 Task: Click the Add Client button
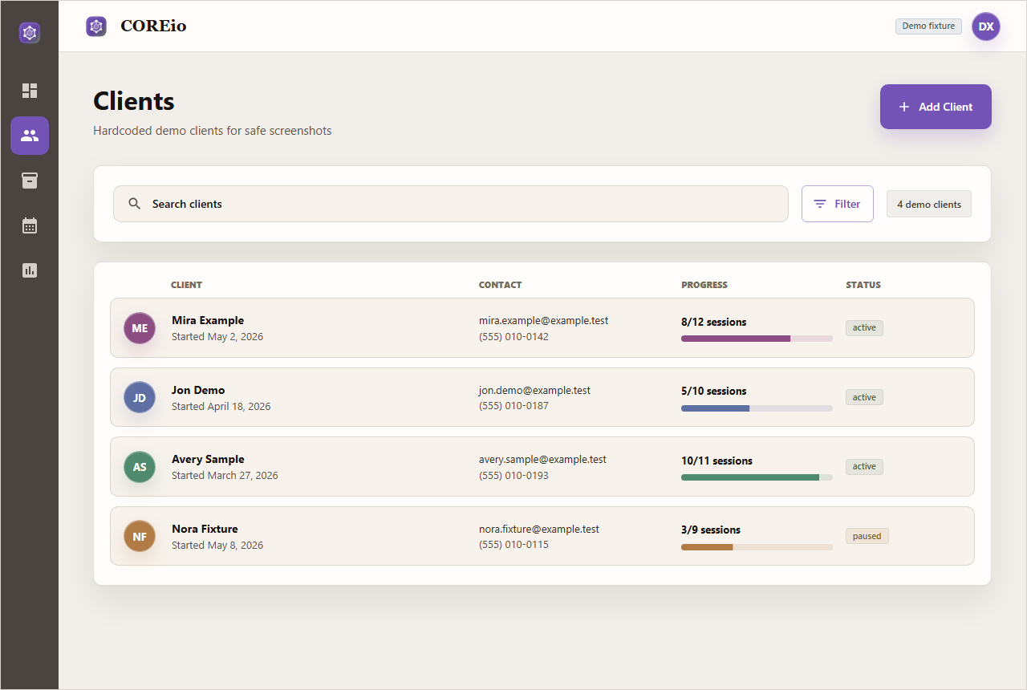pos(936,107)
